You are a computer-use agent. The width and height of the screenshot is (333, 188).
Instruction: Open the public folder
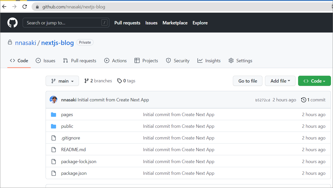tap(67, 126)
